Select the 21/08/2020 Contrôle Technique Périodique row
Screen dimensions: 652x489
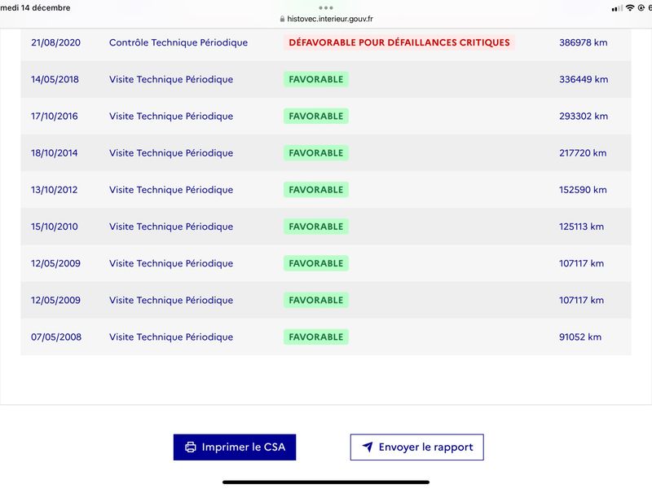pyautogui.click(x=326, y=42)
